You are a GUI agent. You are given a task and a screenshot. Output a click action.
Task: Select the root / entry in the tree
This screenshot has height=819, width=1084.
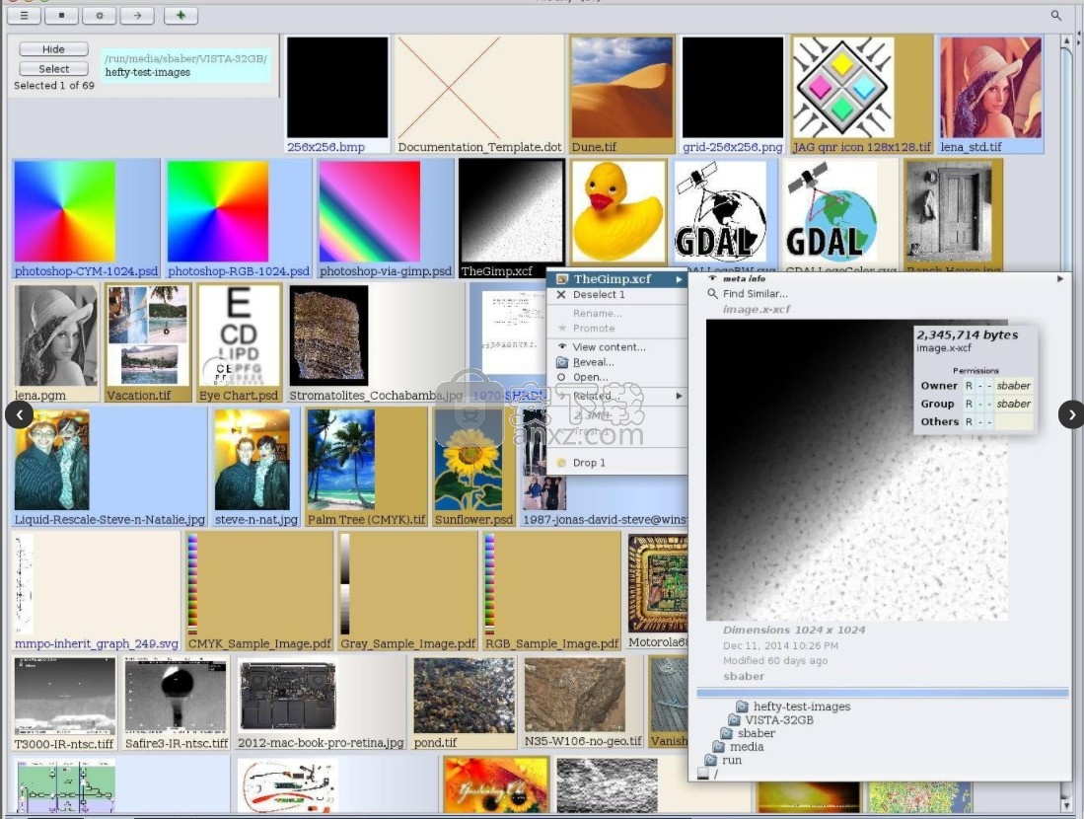707,774
